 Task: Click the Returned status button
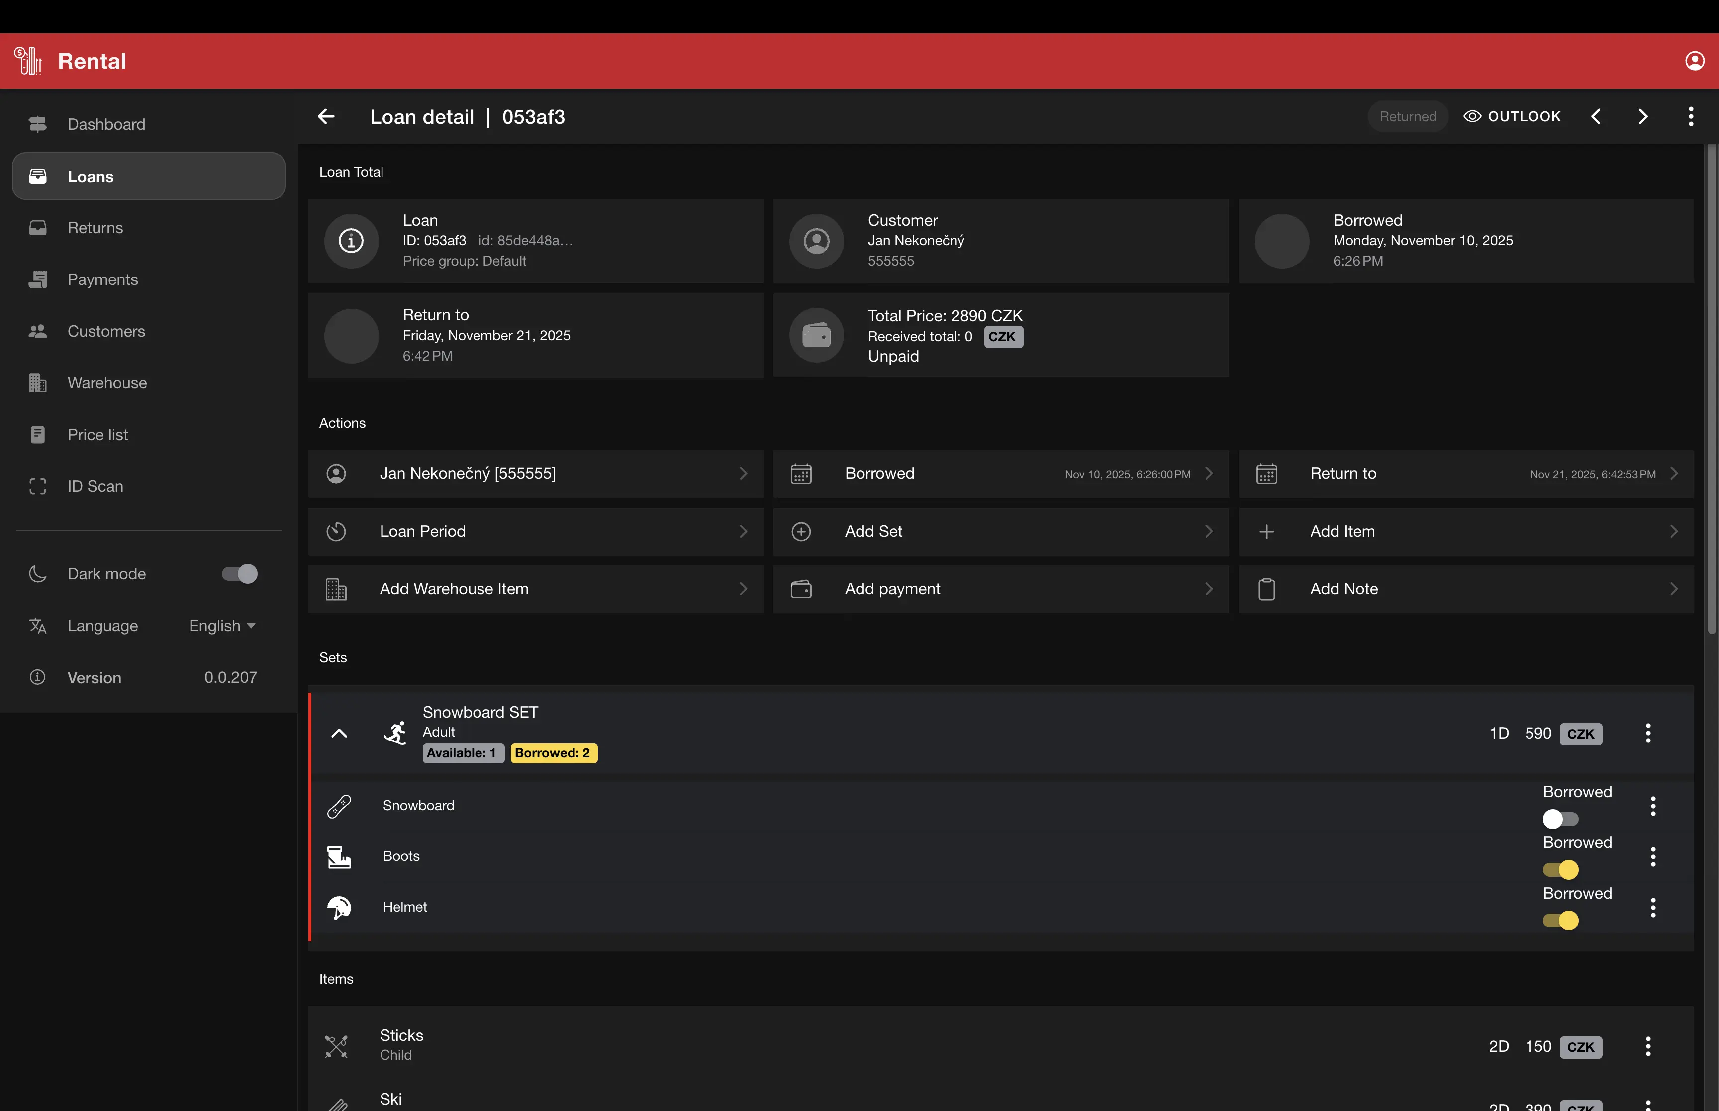(1407, 117)
